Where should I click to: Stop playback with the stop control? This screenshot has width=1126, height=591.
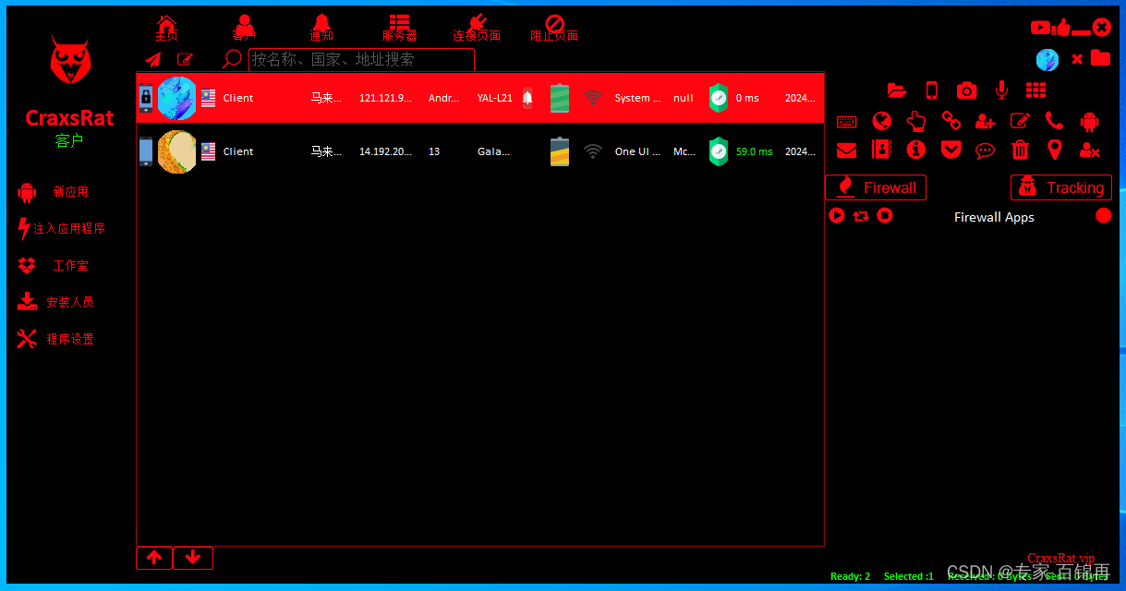tap(884, 215)
